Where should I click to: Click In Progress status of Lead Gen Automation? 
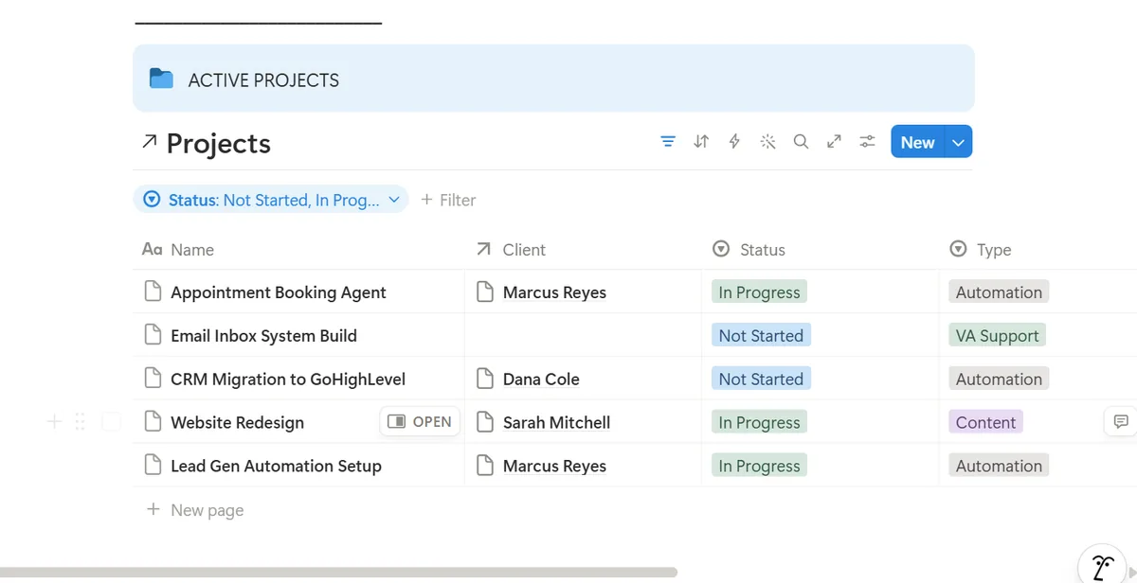759,467
